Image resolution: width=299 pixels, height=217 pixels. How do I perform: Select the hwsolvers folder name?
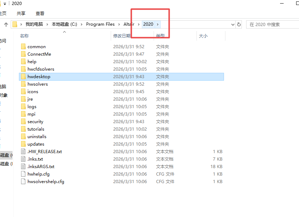[38, 84]
